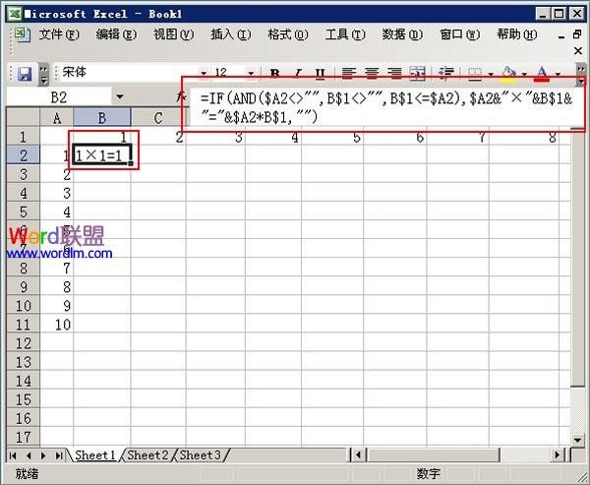Select column B header
The width and height of the screenshot is (590, 485).
pos(102,118)
